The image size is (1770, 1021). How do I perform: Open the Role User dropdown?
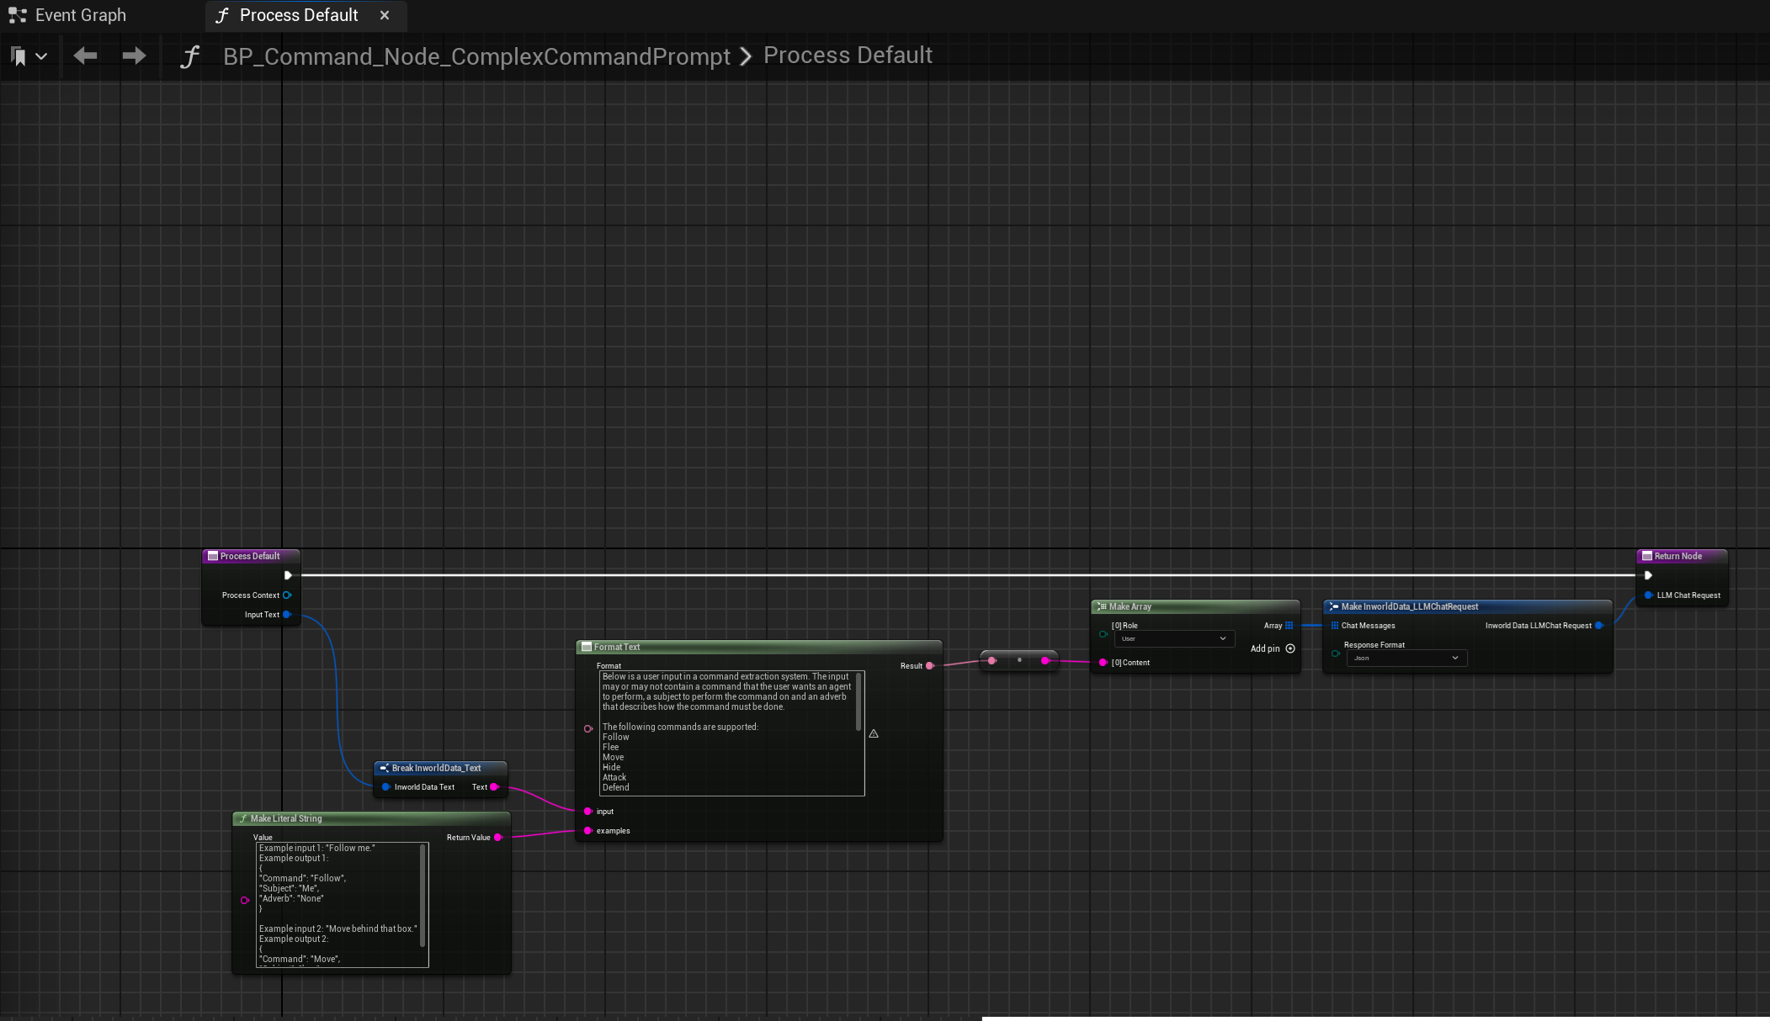(1174, 639)
